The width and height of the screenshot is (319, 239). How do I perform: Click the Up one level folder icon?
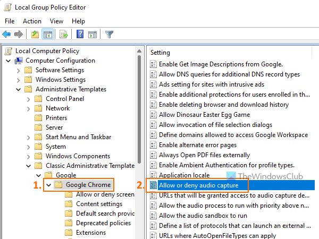tap(35, 34)
